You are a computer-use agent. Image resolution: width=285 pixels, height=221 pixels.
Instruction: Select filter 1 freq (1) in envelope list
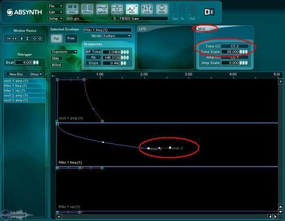[x=25, y=86]
